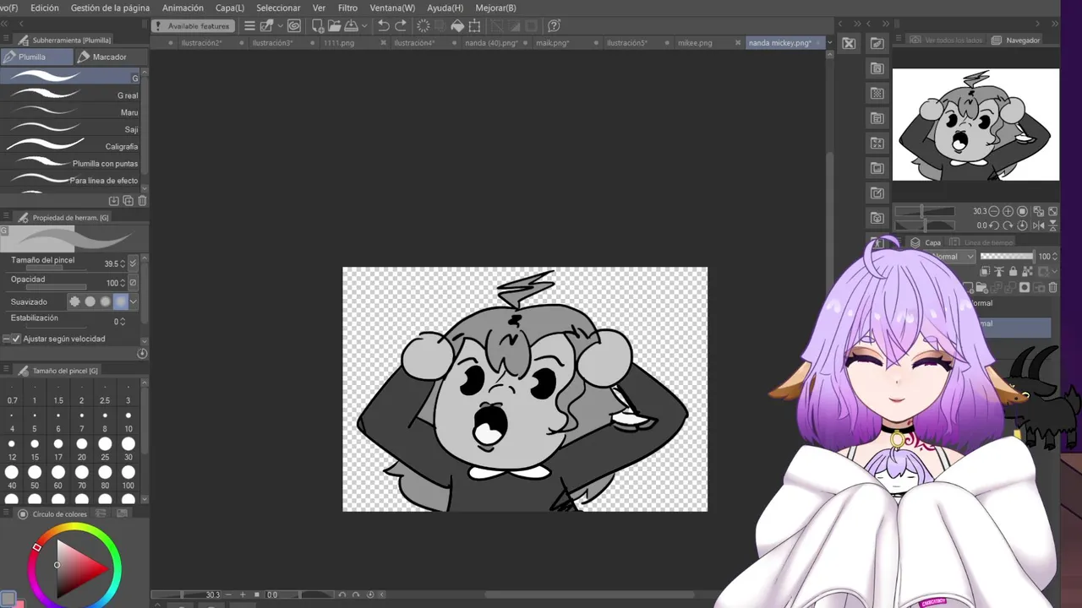Click the Undo arrow in the command bar
The height and width of the screenshot is (608, 1082).
(383, 26)
